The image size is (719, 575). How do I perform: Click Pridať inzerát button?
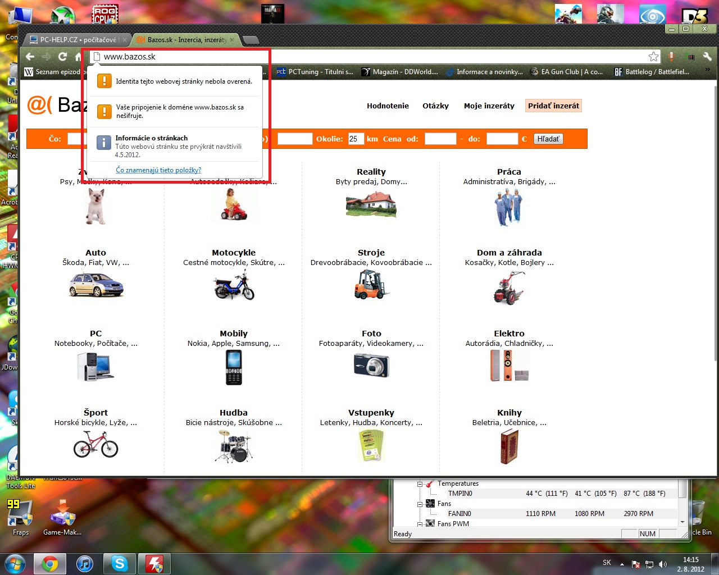pyautogui.click(x=553, y=106)
